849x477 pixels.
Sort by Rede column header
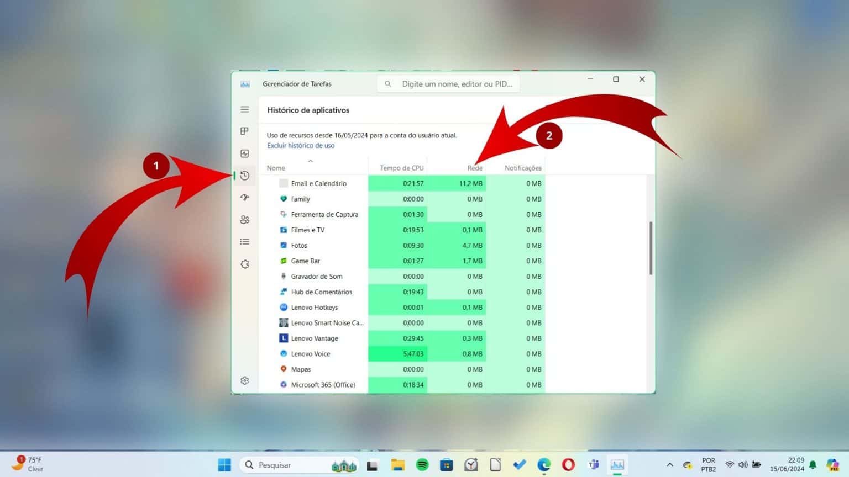pos(475,168)
